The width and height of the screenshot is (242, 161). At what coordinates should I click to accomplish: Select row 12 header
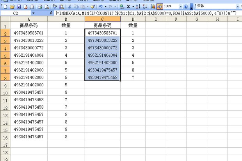click(5, 107)
